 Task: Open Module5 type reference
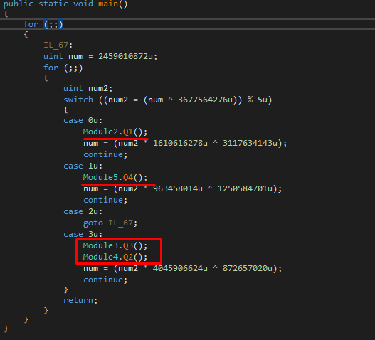tap(100, 177)
